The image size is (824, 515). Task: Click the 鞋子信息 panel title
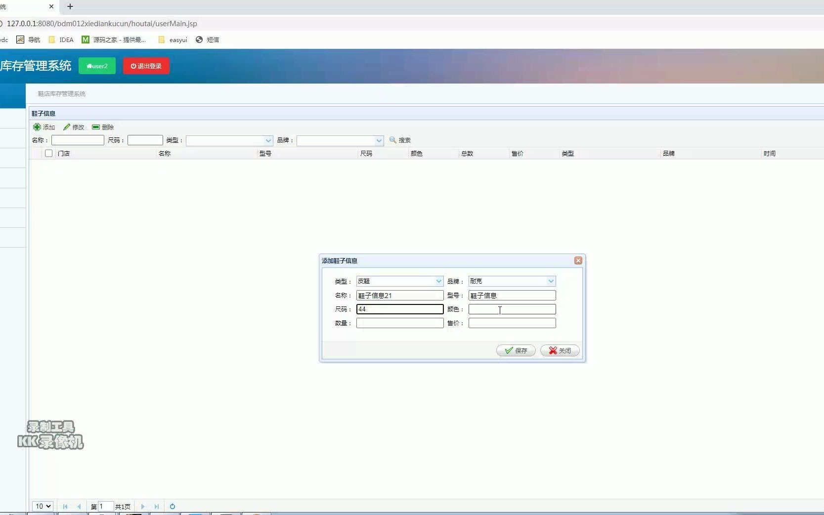(x=43, y=114)
